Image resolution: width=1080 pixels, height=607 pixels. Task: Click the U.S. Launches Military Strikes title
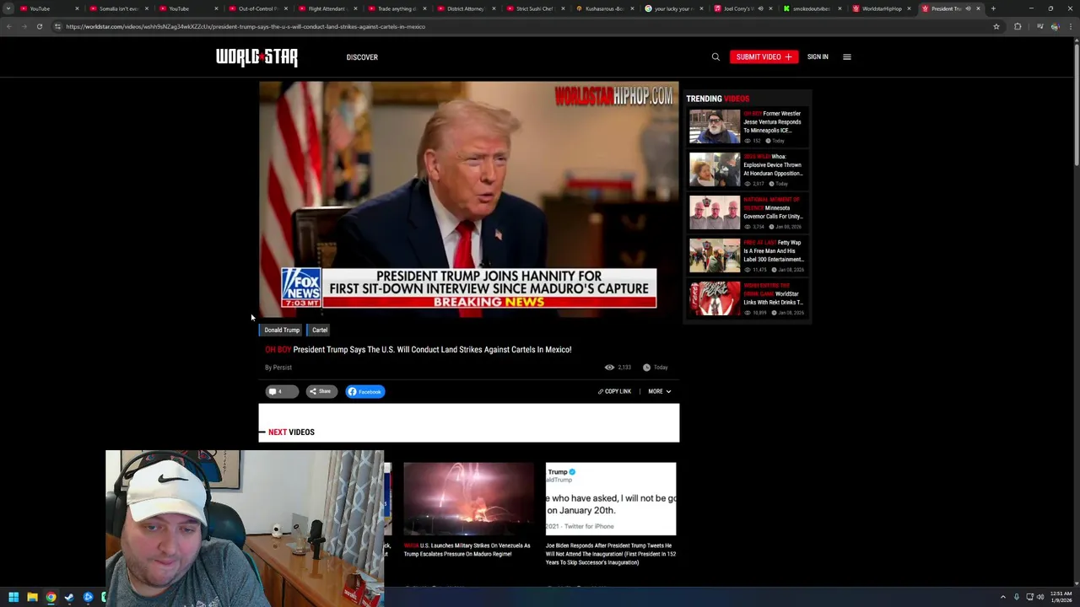click(468, 550)
